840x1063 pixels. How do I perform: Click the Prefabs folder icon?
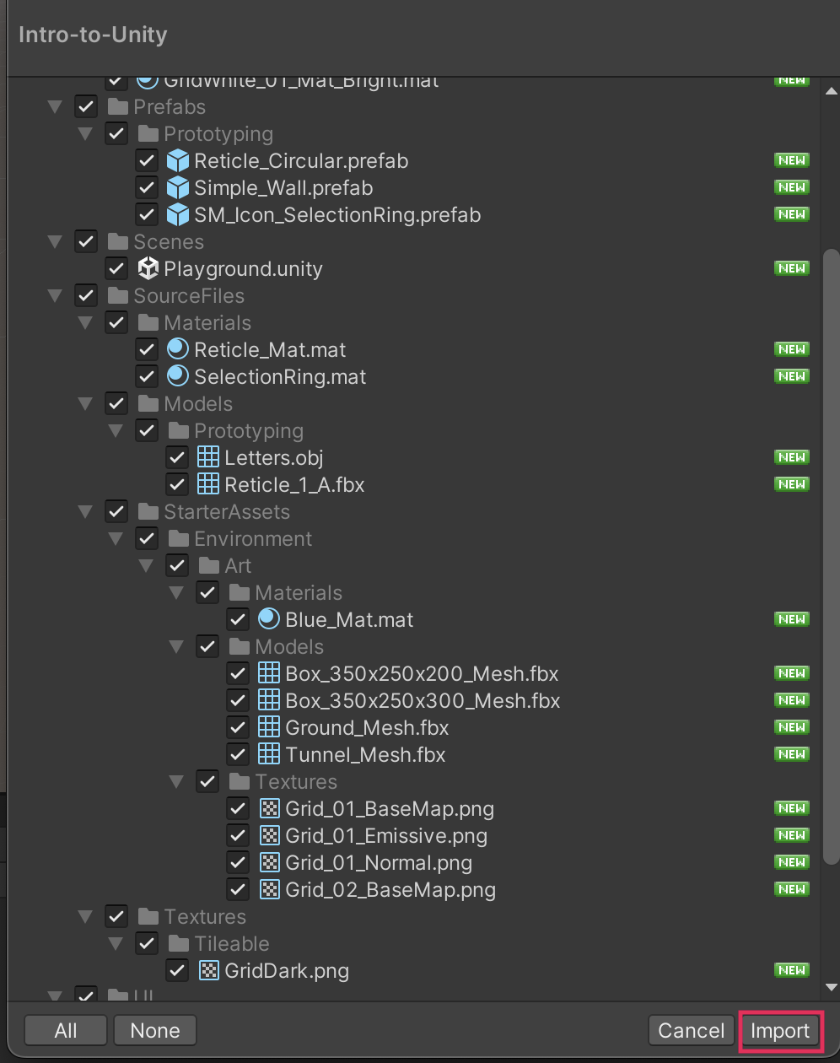[x=117, y=106]
